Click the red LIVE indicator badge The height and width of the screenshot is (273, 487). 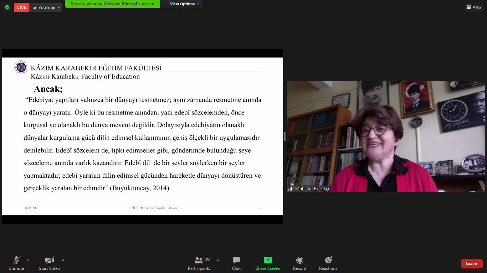click(22, 7)
